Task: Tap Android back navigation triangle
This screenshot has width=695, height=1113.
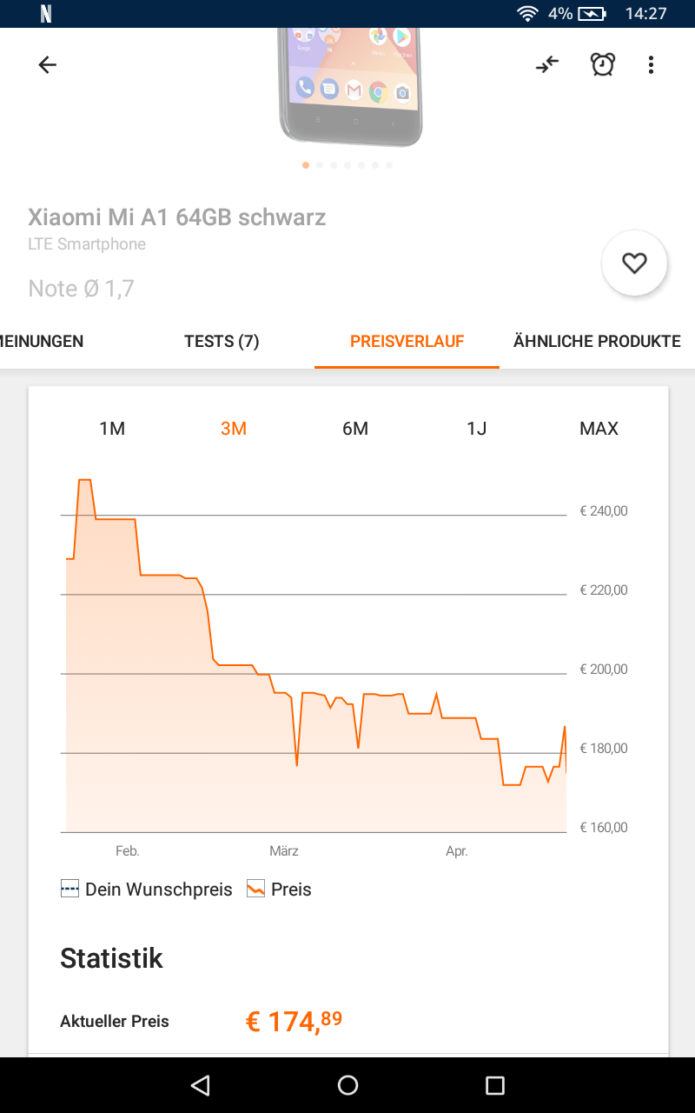Action: (201, 1084)
